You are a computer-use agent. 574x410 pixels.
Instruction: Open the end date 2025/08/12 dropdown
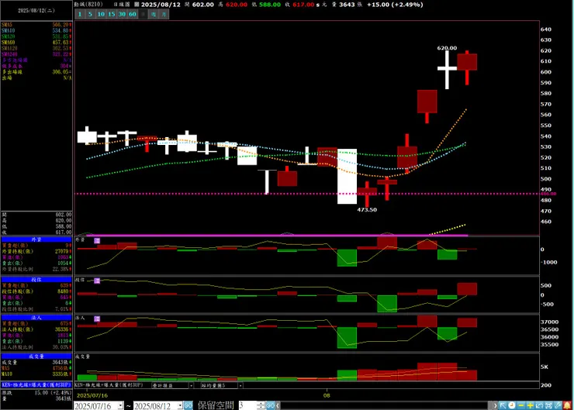180,405
